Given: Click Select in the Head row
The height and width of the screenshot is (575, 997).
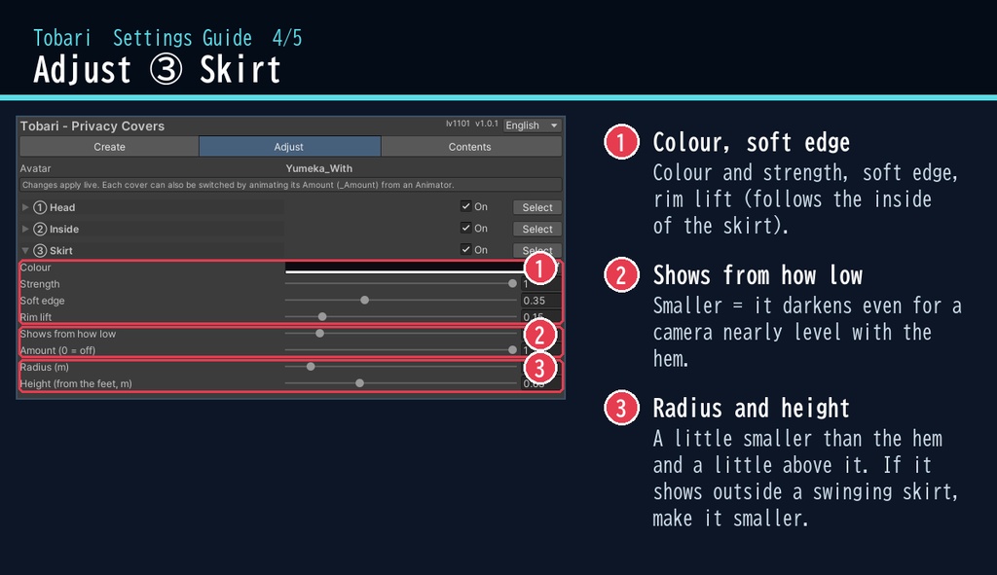Looking at the screenshot, I should tap(537, 207).
